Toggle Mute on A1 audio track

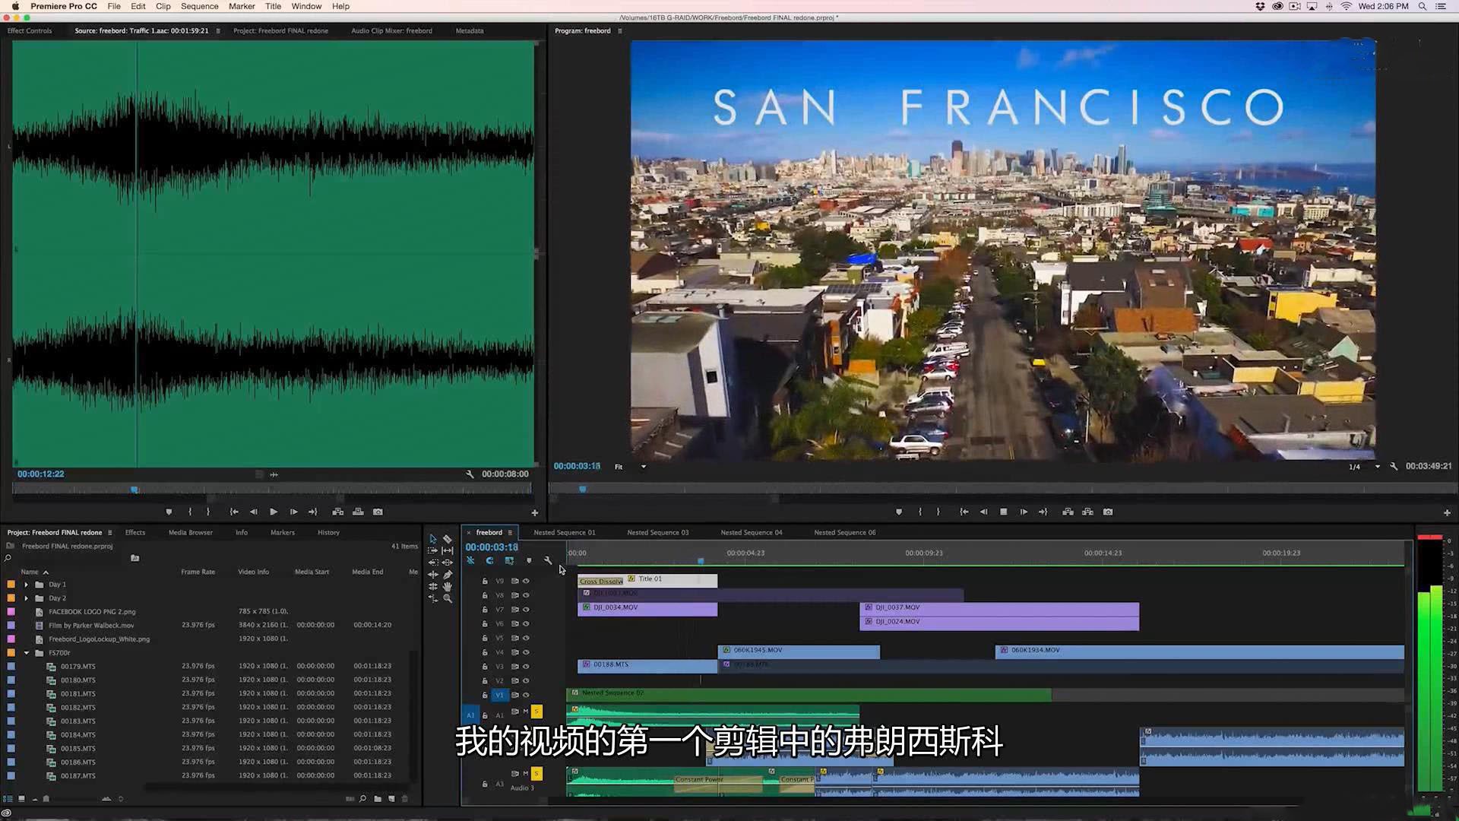pyautogui.click(x=525, y=712)
